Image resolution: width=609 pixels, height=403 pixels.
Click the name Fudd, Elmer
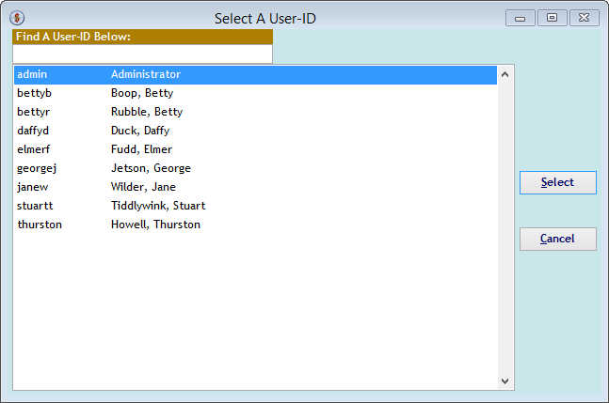[x=141, y=149]
